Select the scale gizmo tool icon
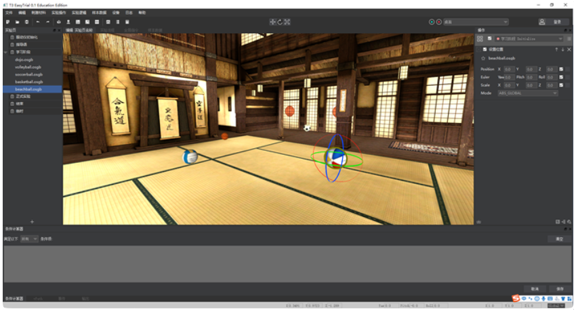The width and height of the screenshot is (576, 311). [x=288, y=22]
